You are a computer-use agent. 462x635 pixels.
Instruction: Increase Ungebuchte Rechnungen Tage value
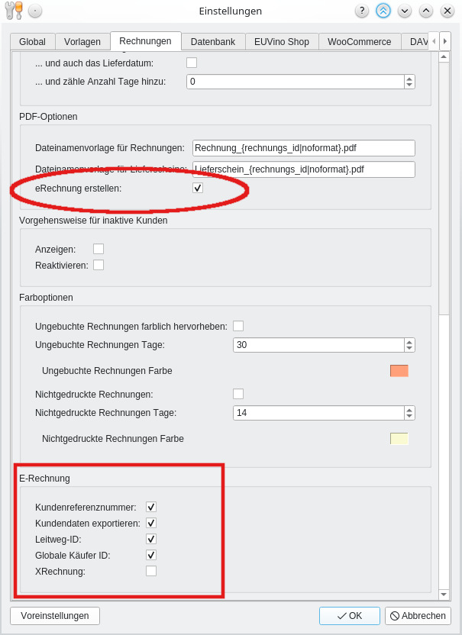tap(409, 341)
